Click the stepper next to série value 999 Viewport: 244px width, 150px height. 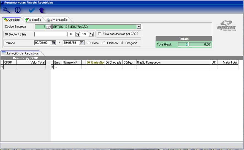tap(91, 34)
